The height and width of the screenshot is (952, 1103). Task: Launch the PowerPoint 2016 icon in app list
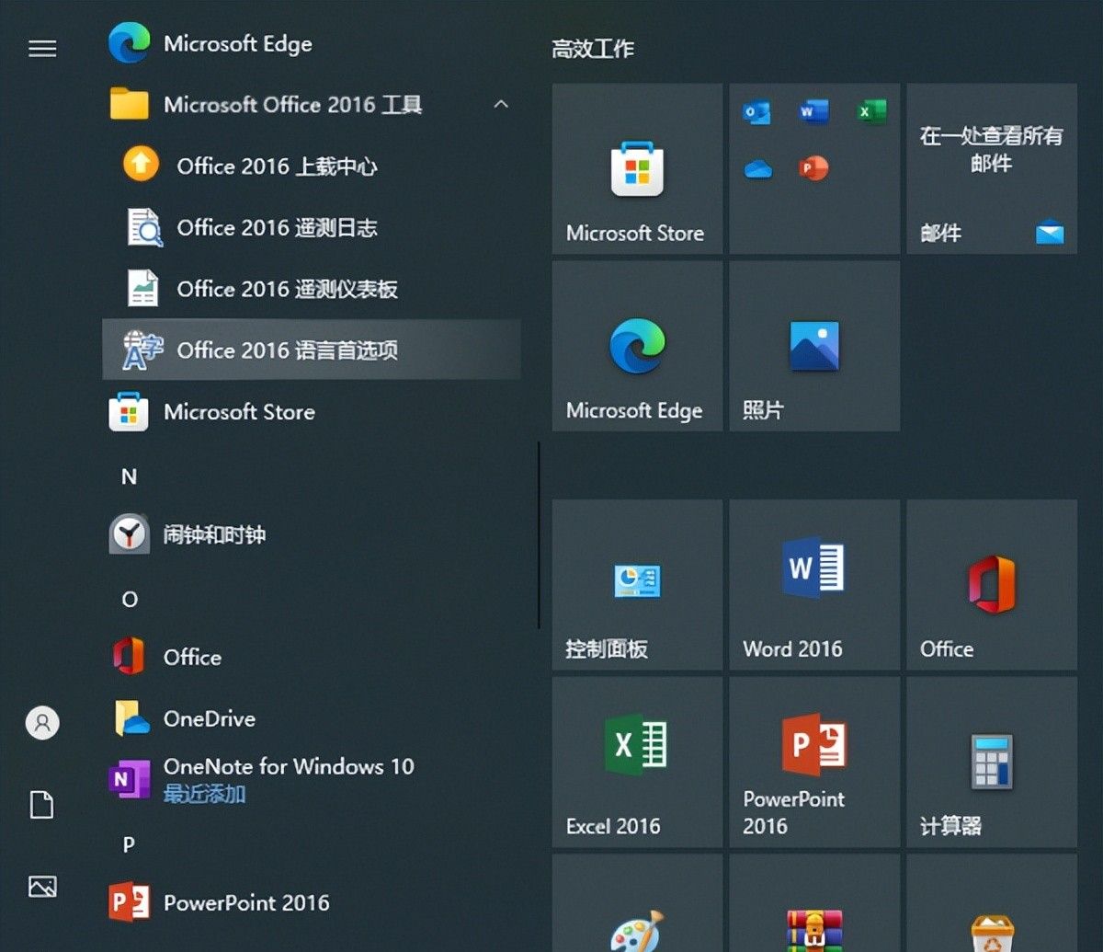(x=129, y=902)
